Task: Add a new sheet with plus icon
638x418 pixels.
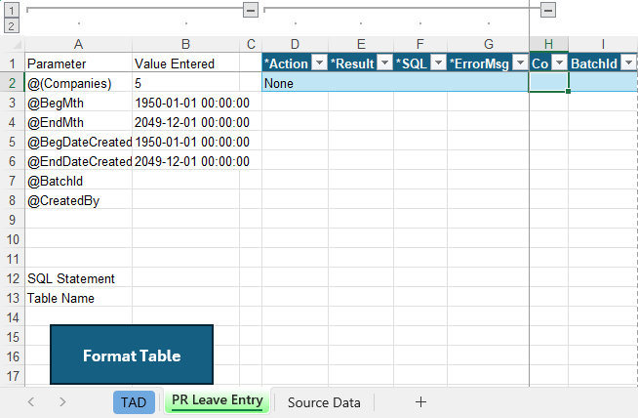Action: [x=420, y=402]
